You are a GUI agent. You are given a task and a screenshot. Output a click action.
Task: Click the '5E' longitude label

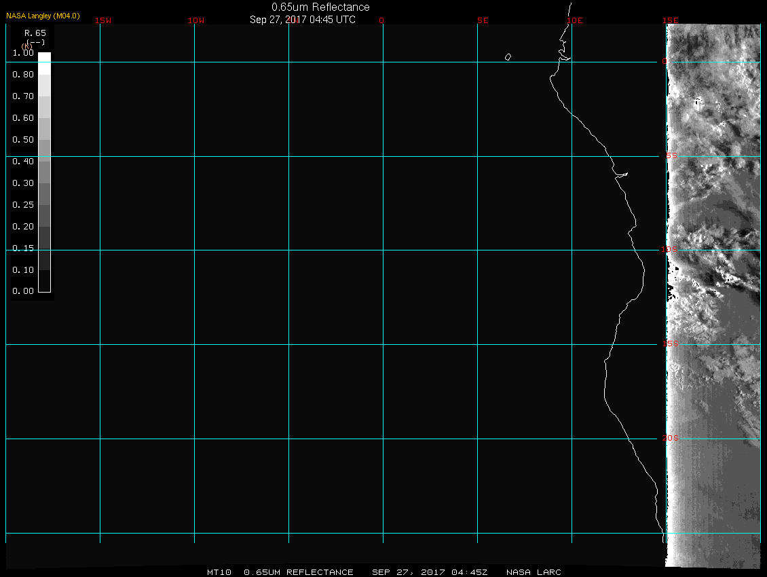coord(483,20)
